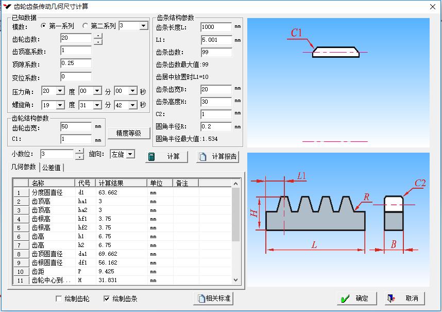Click the green checkmark icon on 确定
The height and width of the screenshot is (312, 442).
(345, 299)
